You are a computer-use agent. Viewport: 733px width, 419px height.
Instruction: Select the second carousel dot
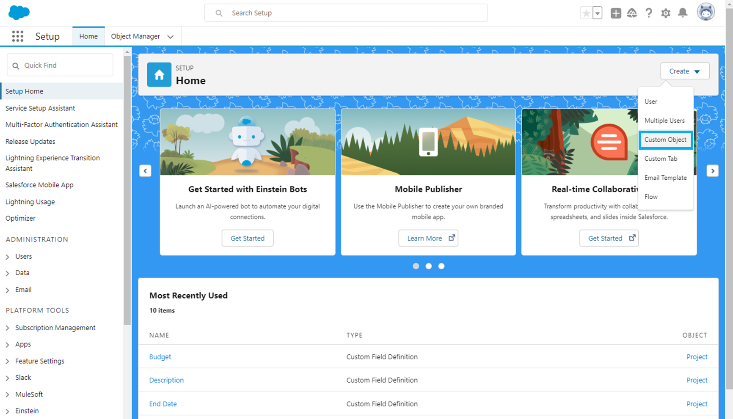(x=429, y=266)
